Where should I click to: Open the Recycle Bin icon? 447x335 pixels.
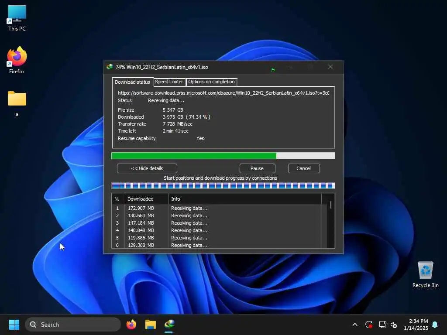tap(425, 275)
